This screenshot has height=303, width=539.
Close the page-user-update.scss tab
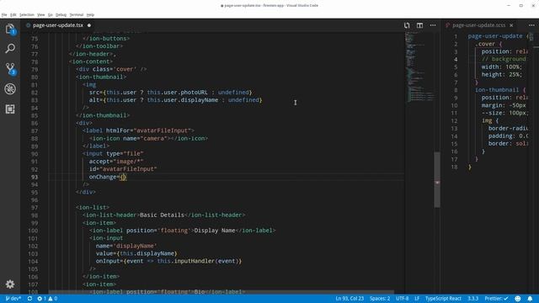[511, 25]
